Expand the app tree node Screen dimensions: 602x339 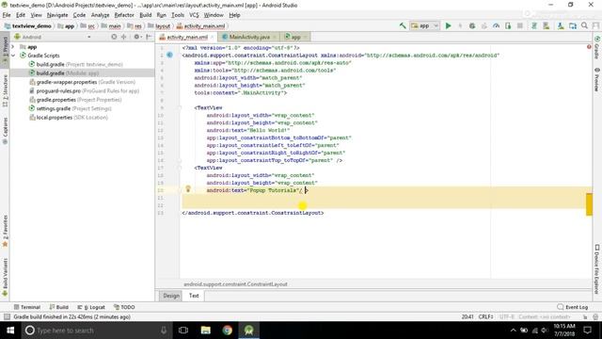click(13, 46)
